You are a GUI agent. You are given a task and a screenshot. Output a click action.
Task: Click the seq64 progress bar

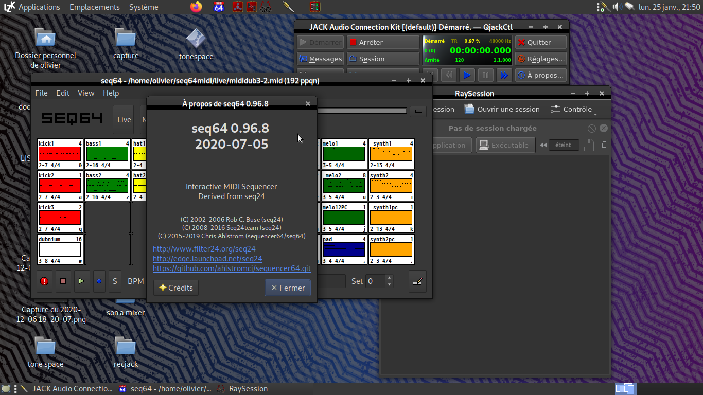click(x=362, y=111)
